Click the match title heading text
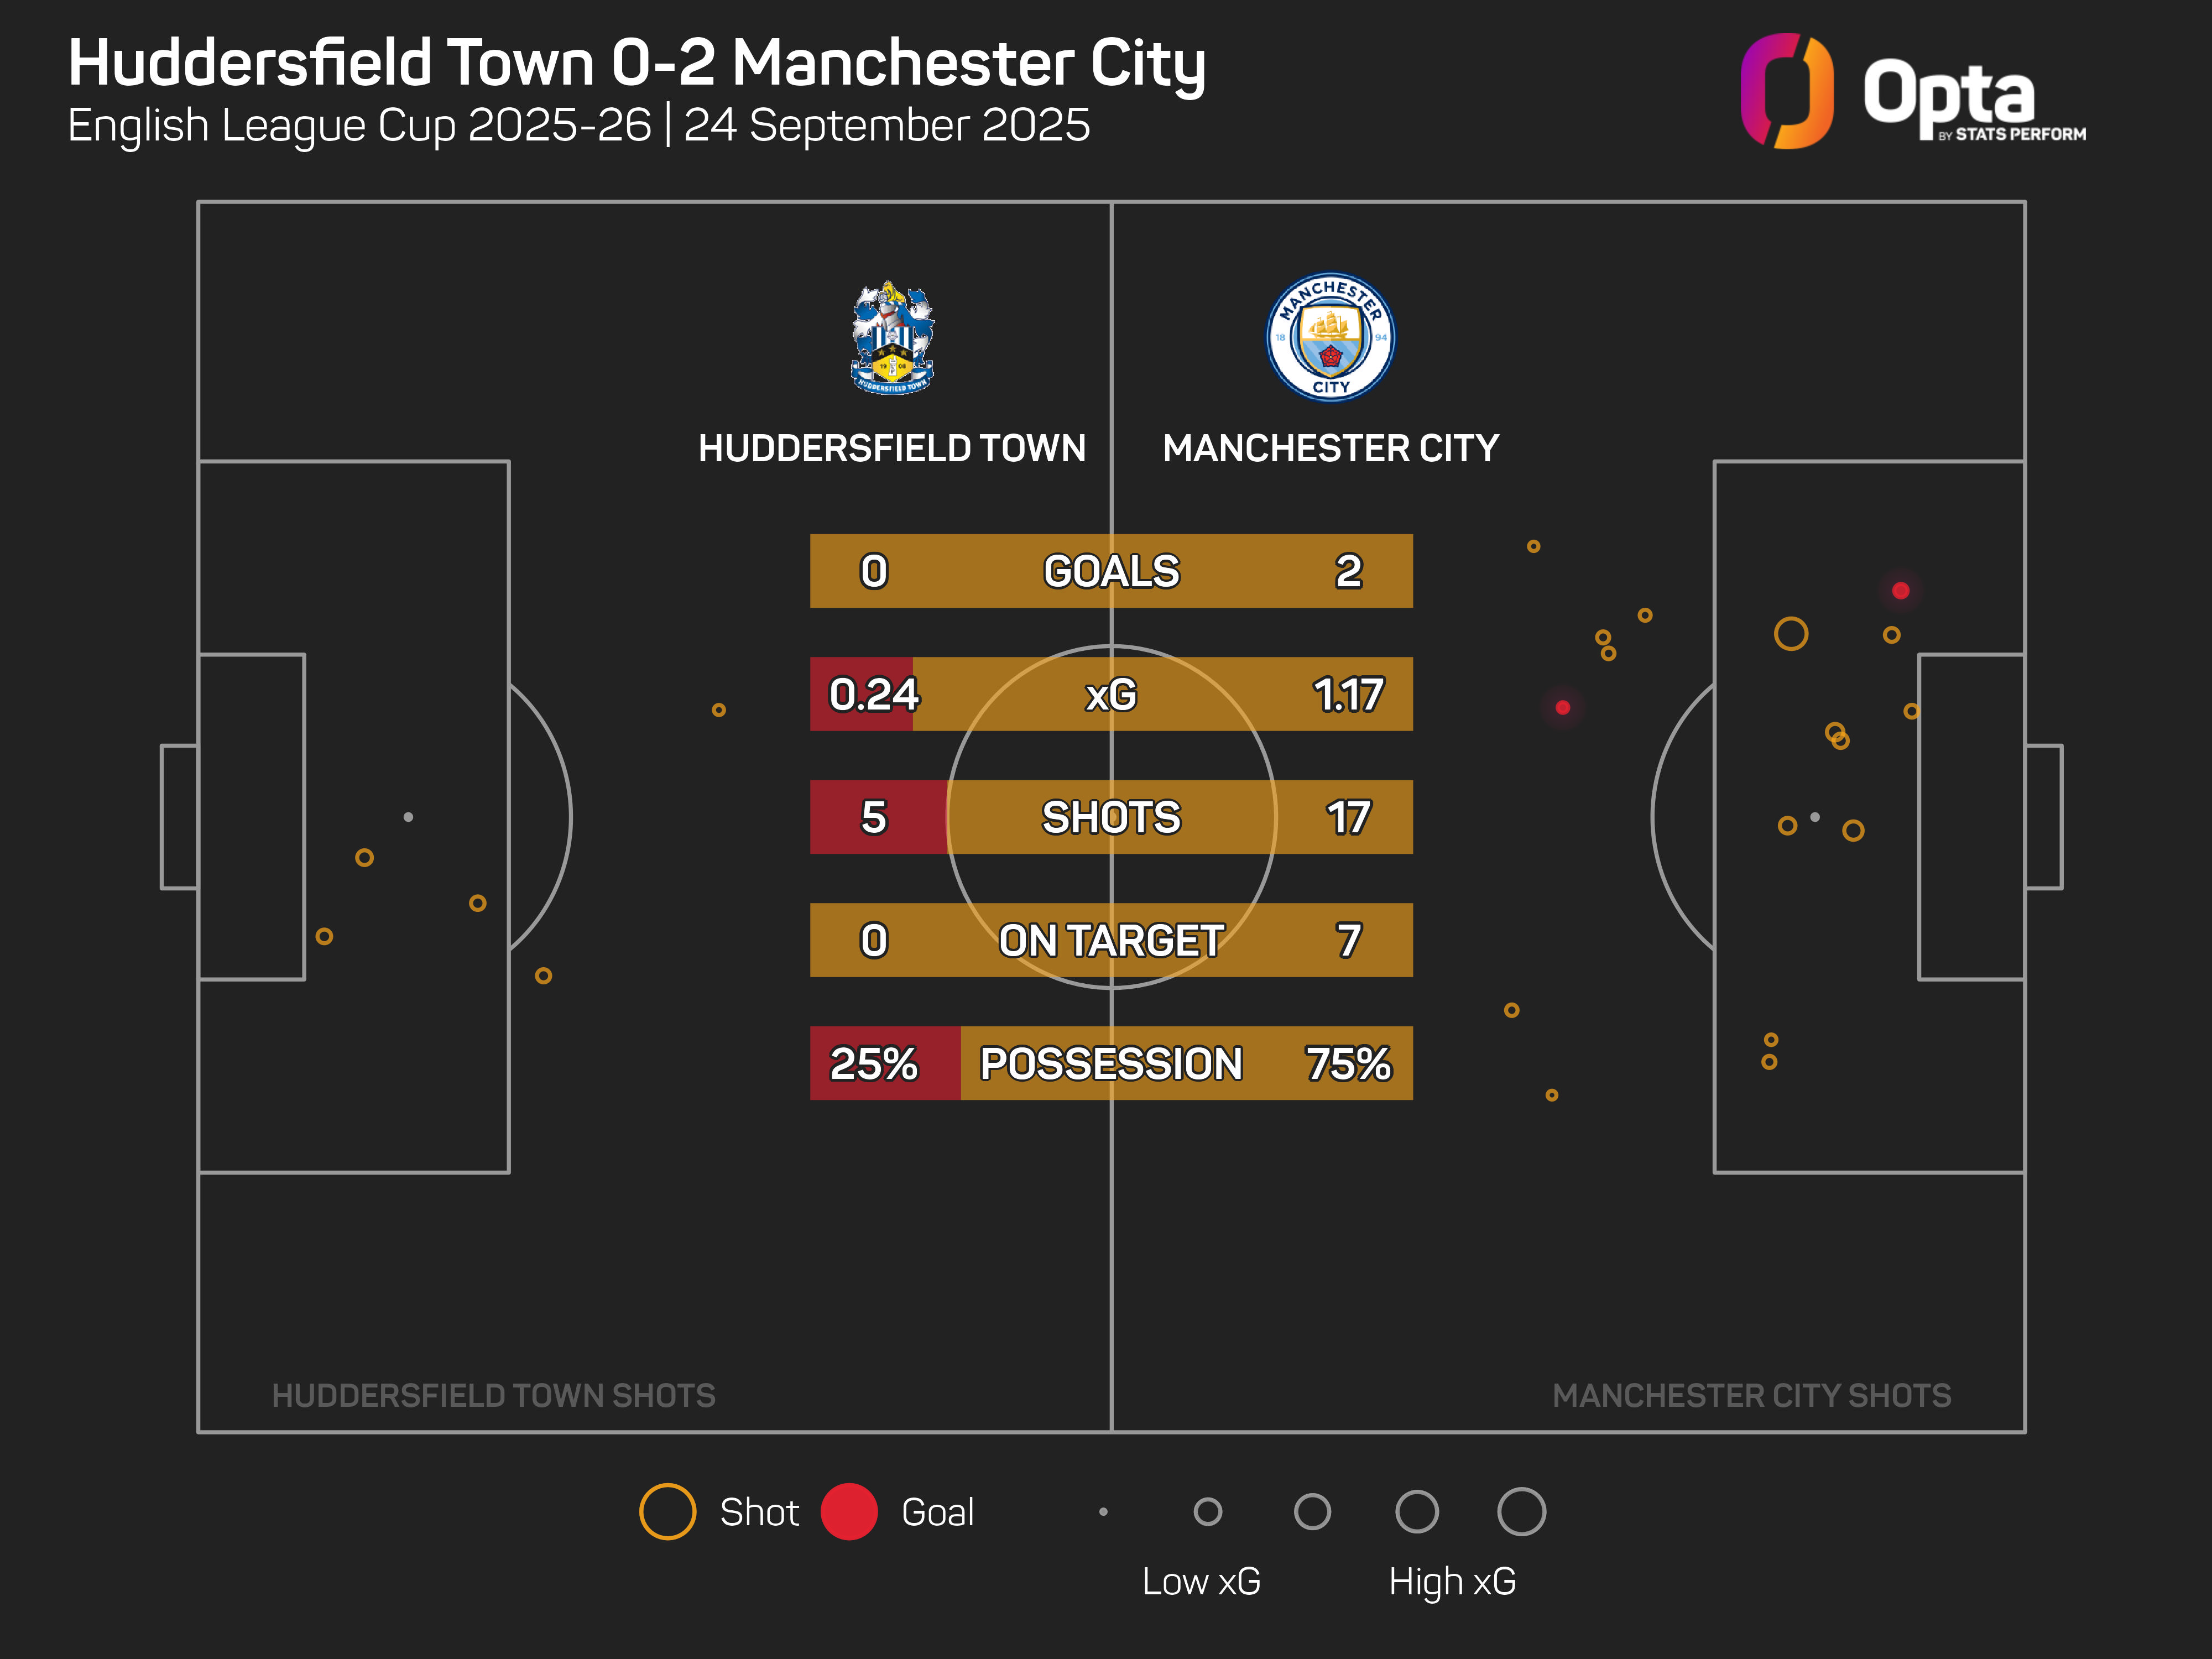 636,63
